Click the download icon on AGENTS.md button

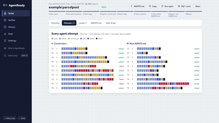click(x=132, y=6)
